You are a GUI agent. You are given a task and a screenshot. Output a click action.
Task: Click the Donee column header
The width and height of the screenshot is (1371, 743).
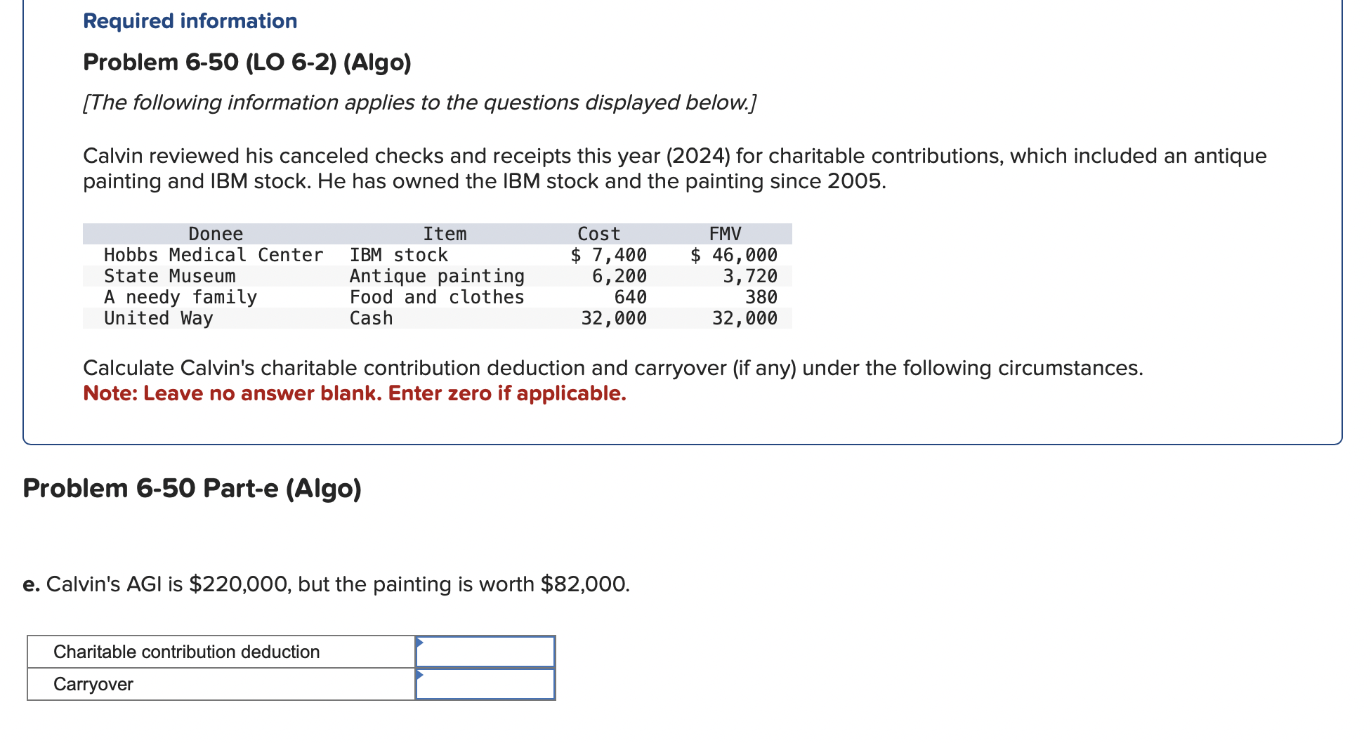[x=215, y=233]
